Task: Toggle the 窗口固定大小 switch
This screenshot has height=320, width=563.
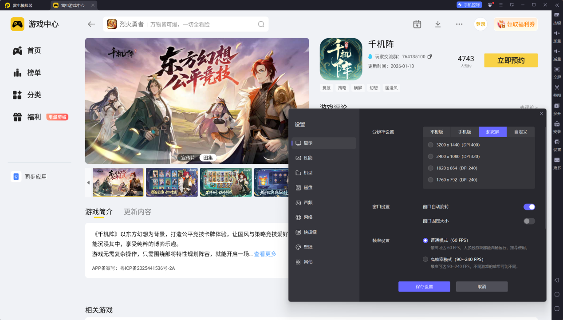Action: [529, 221]
